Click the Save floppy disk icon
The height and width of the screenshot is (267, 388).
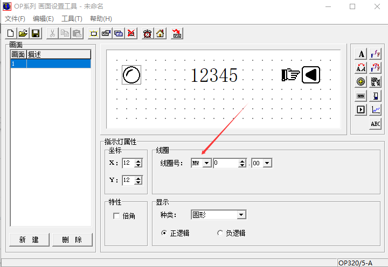(x=36, y=33)
